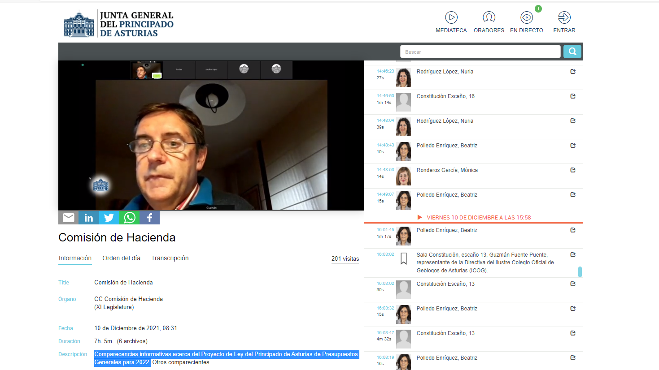The image size is (659, 370).
Task: Share Ronderos García Mónica intervention
Action: pos(573,170)
